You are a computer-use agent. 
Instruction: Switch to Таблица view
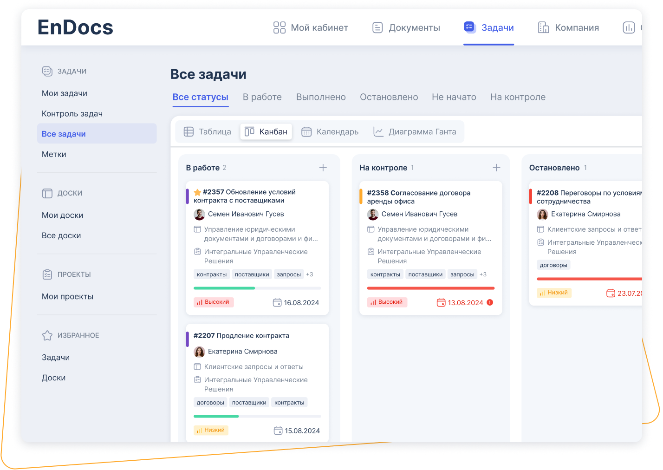208,132
